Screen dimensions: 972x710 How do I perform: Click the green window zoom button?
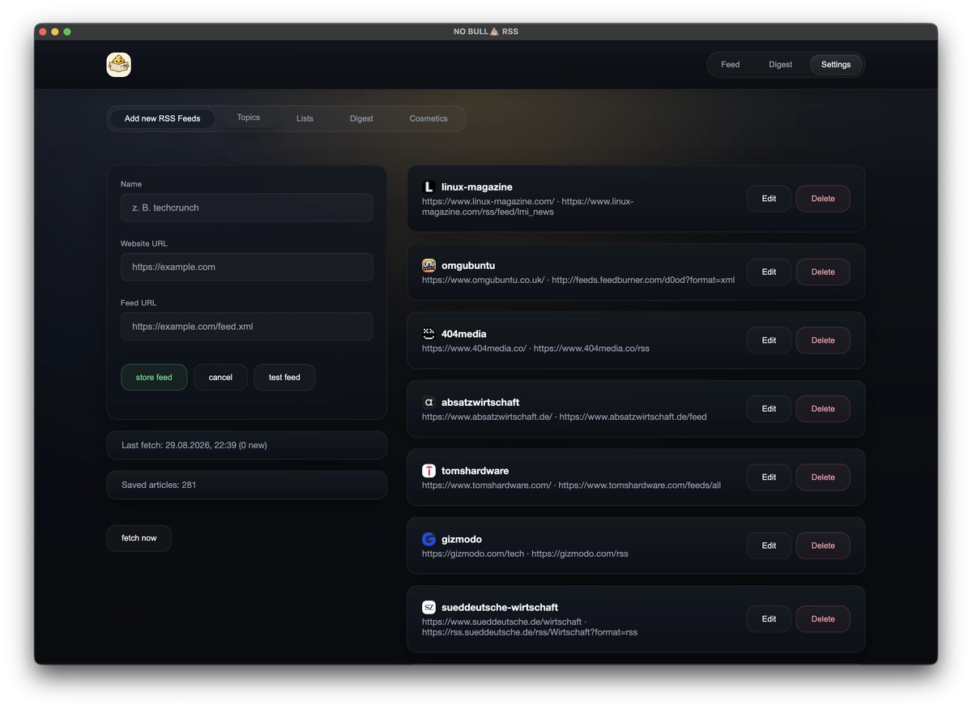(67, 32)
